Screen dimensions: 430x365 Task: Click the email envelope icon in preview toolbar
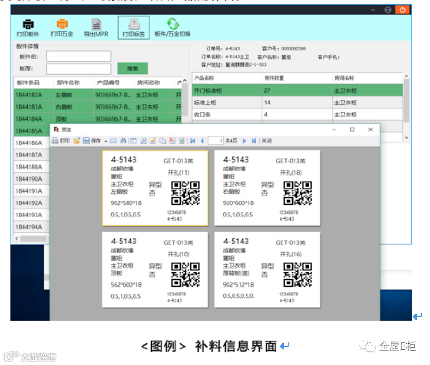coord(113,141)
